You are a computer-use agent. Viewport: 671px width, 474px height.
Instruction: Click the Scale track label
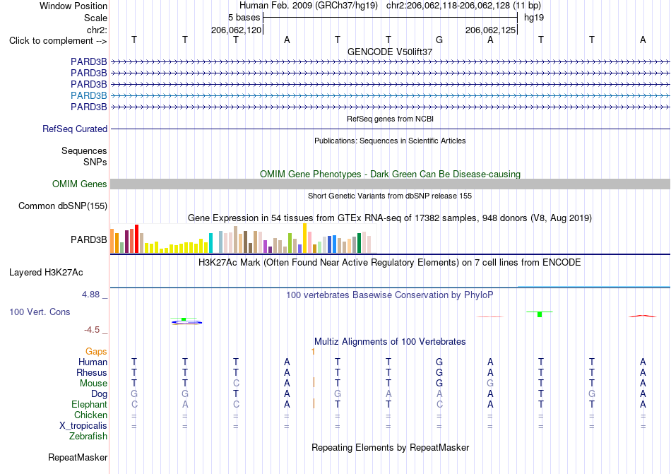[x=95, y=18]
